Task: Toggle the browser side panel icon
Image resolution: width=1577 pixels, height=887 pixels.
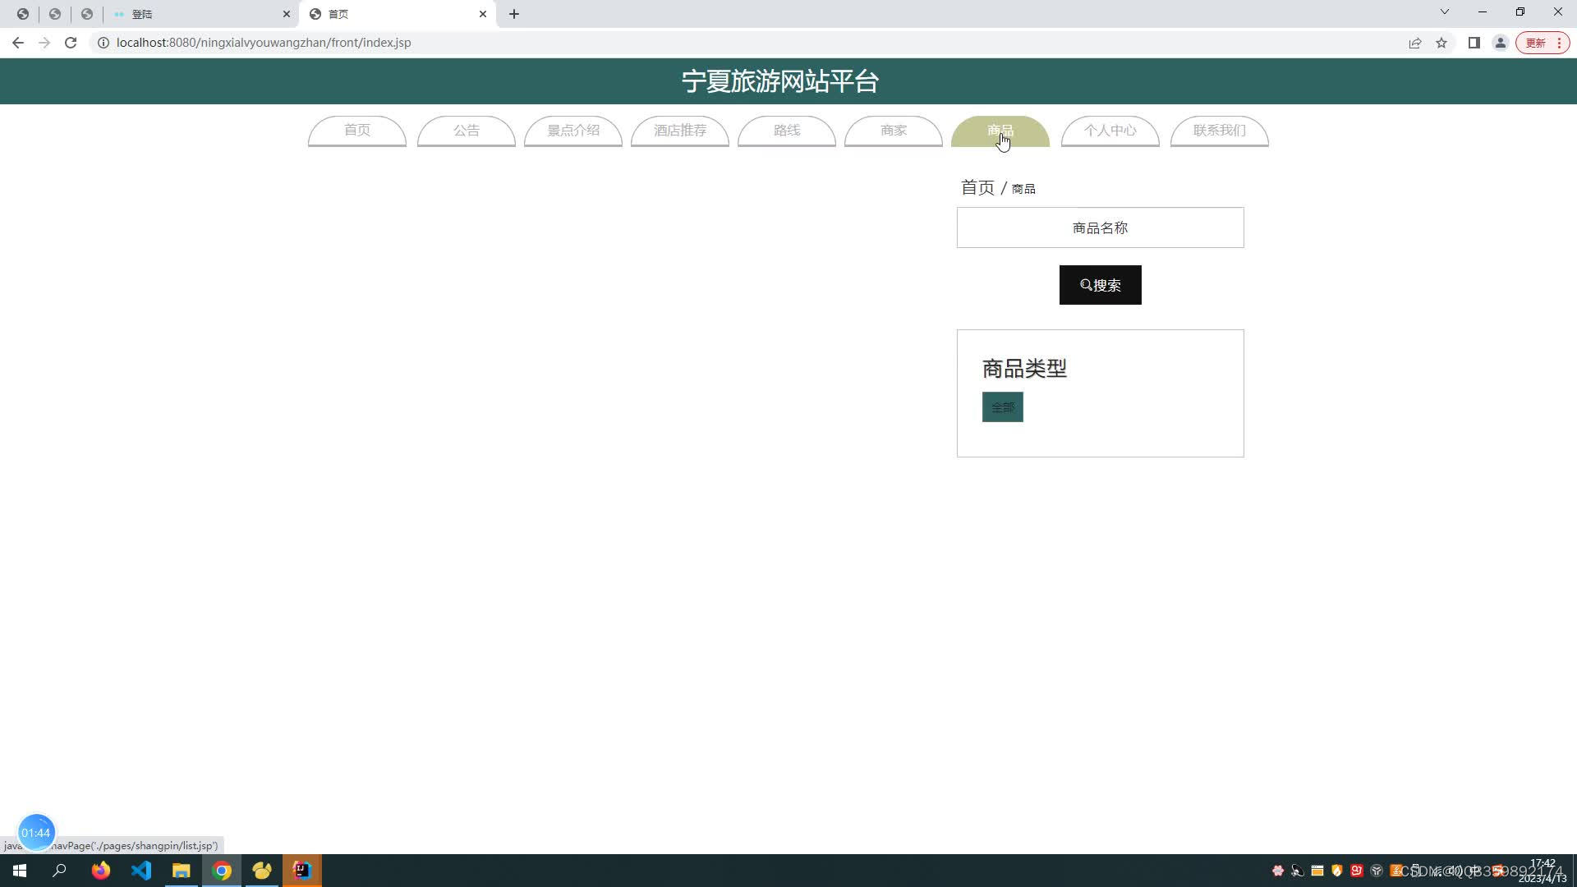Action: 1474,43
